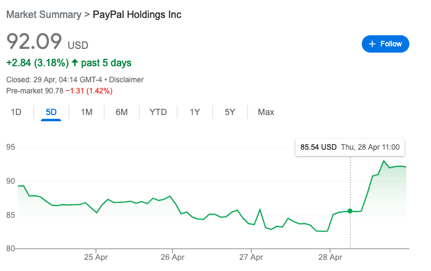This screenshot has width=431, height=271.
Task: Click the green up arrow beside past 5 days
Action: 74,62
